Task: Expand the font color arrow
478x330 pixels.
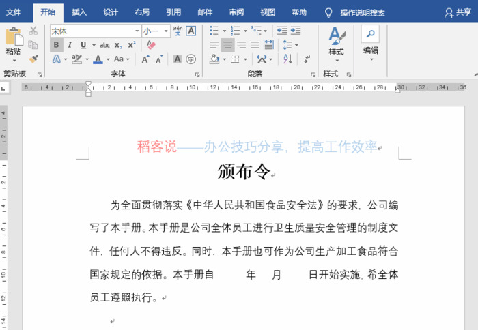Action: [108, 59]
